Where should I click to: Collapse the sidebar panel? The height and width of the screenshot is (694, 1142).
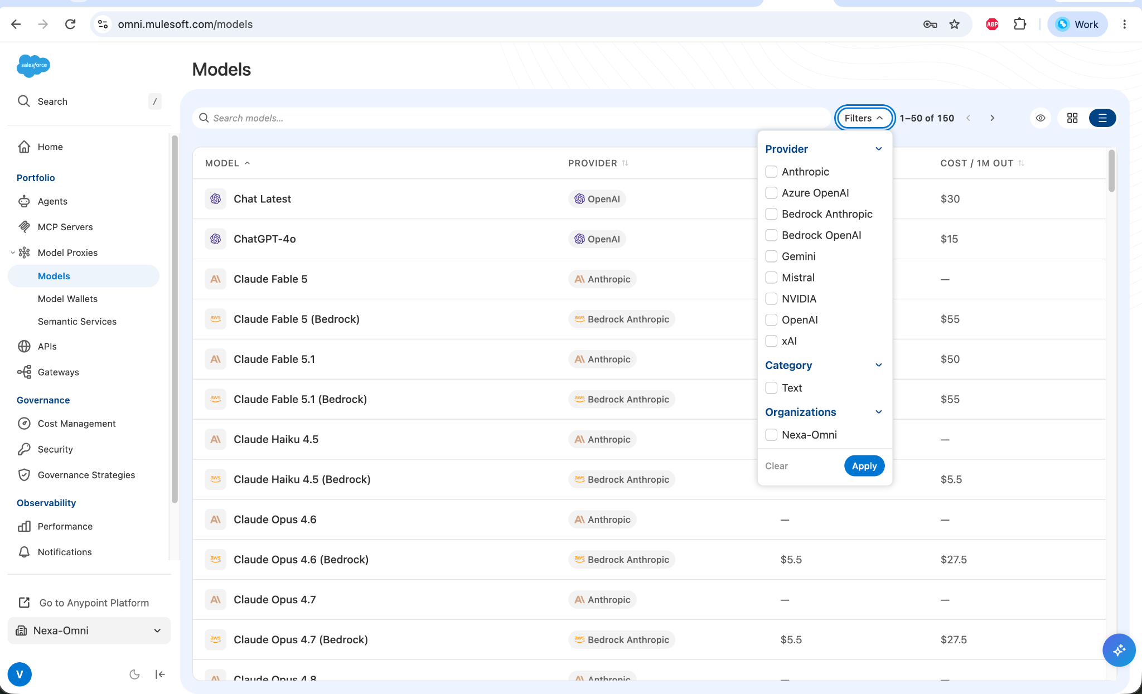click(160, 674)
